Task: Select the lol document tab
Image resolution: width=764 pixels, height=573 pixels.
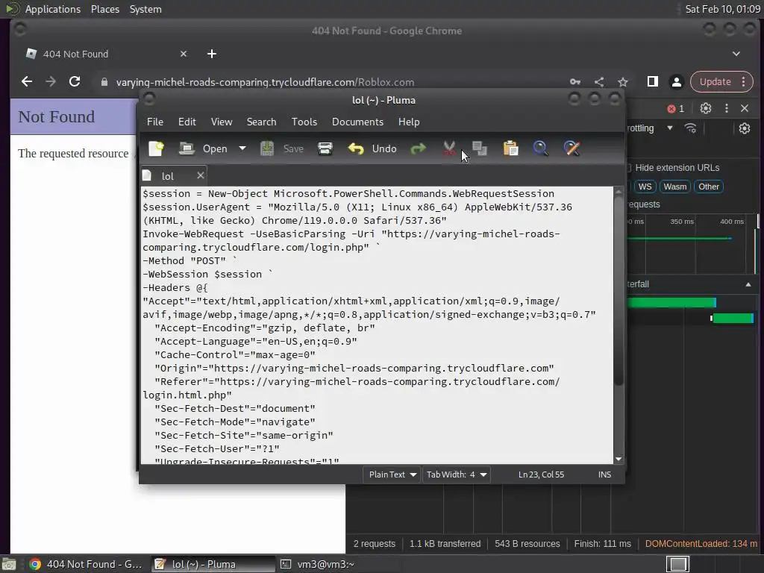Action: [x=168, y=176]
